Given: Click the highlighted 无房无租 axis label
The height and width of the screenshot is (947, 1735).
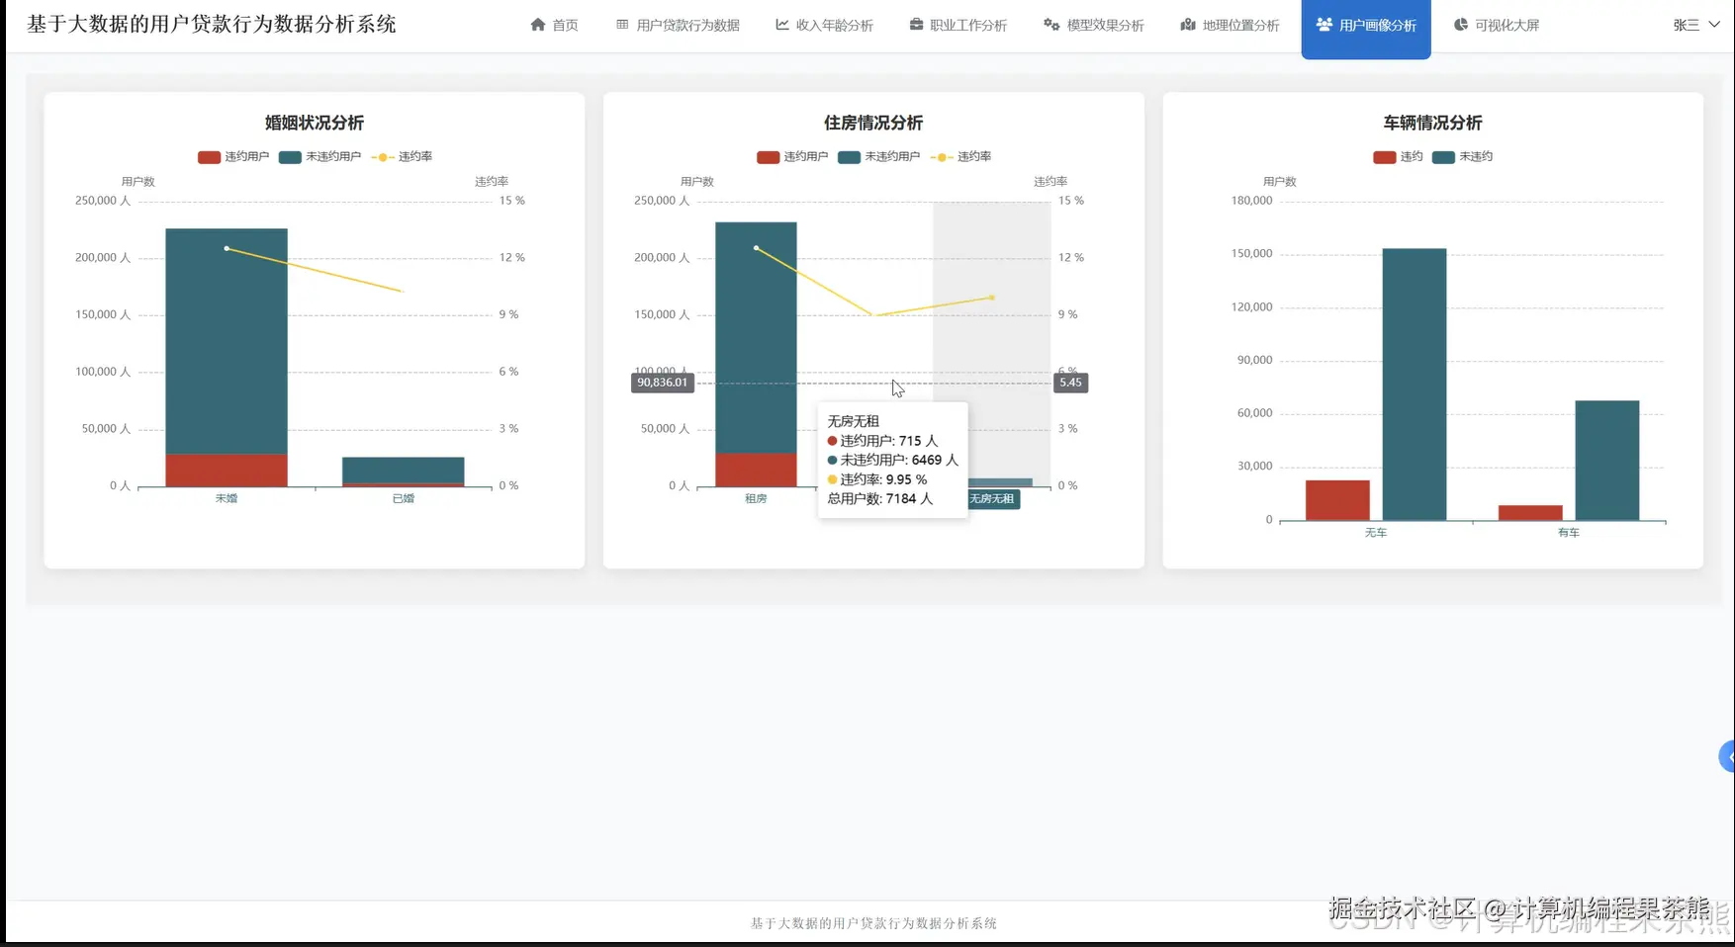Looking at the screenshot, I should pyautogui.click(x=991, y=499).
